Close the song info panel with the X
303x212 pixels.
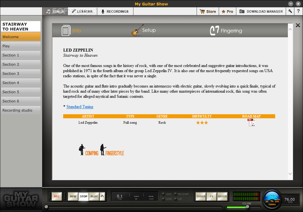pyautogui.click(x=298, y=25)
